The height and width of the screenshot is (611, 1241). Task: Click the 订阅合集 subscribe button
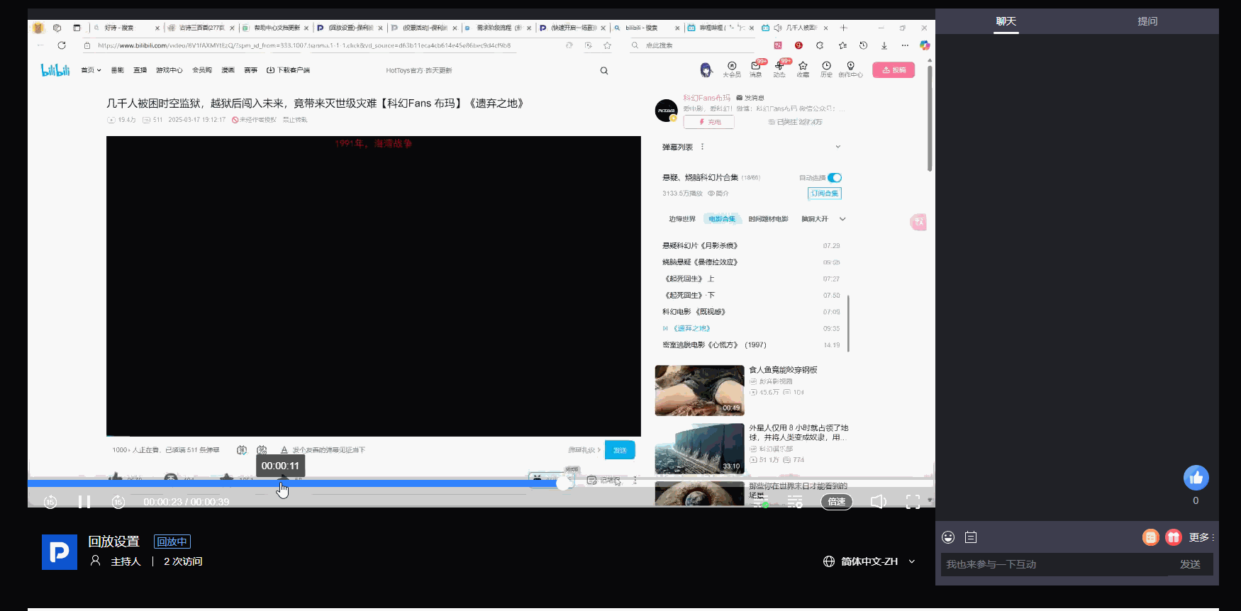825,194
